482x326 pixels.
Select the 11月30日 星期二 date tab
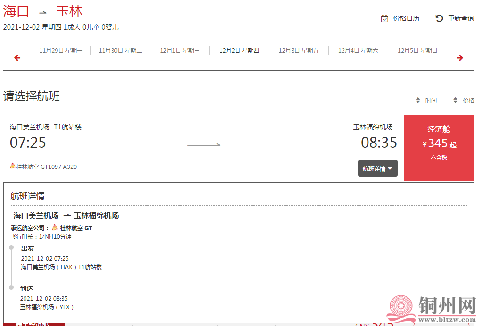(x=120, y=55)
